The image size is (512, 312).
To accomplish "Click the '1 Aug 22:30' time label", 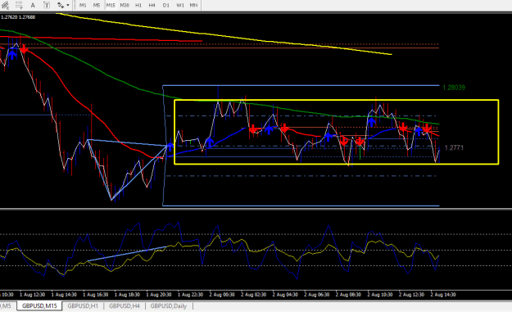I will pos(190,295).
